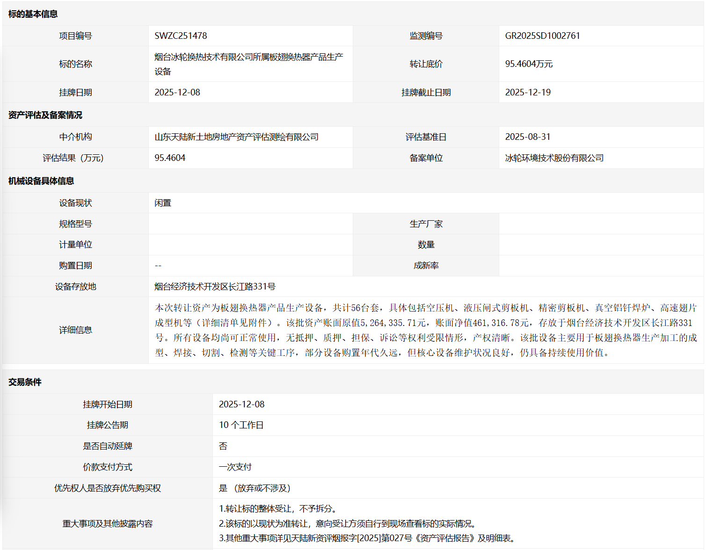Click the storage address 烟台经济技术开发区长江路331号

215,287
